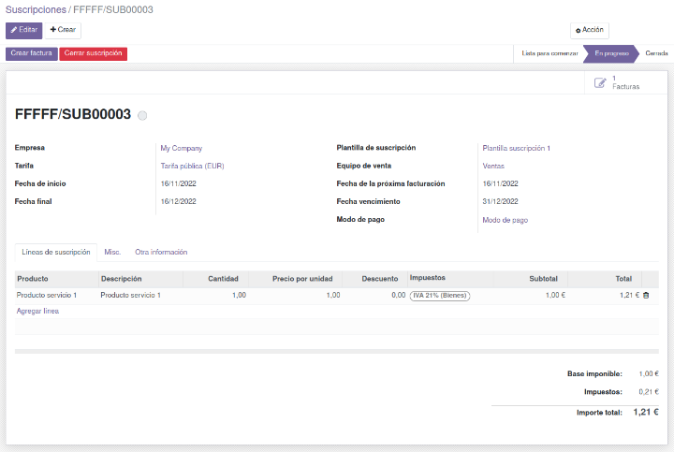
Task: Open the Acción dropdown menu
Action: coord(590,30)
